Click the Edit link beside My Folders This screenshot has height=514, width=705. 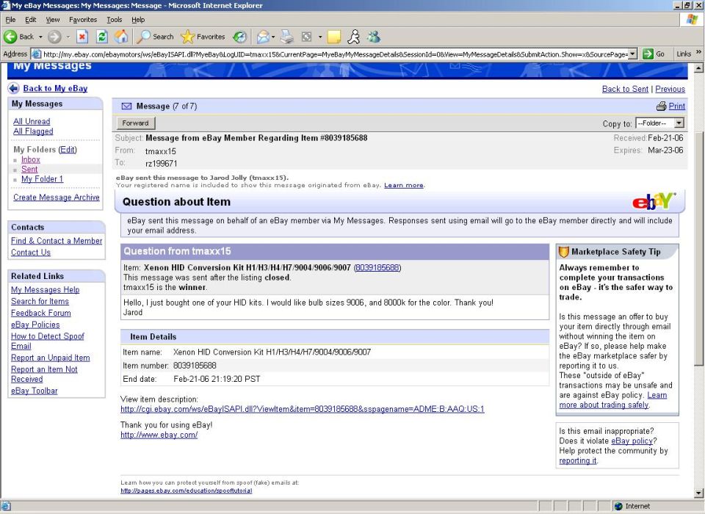(x=68, y=150)
